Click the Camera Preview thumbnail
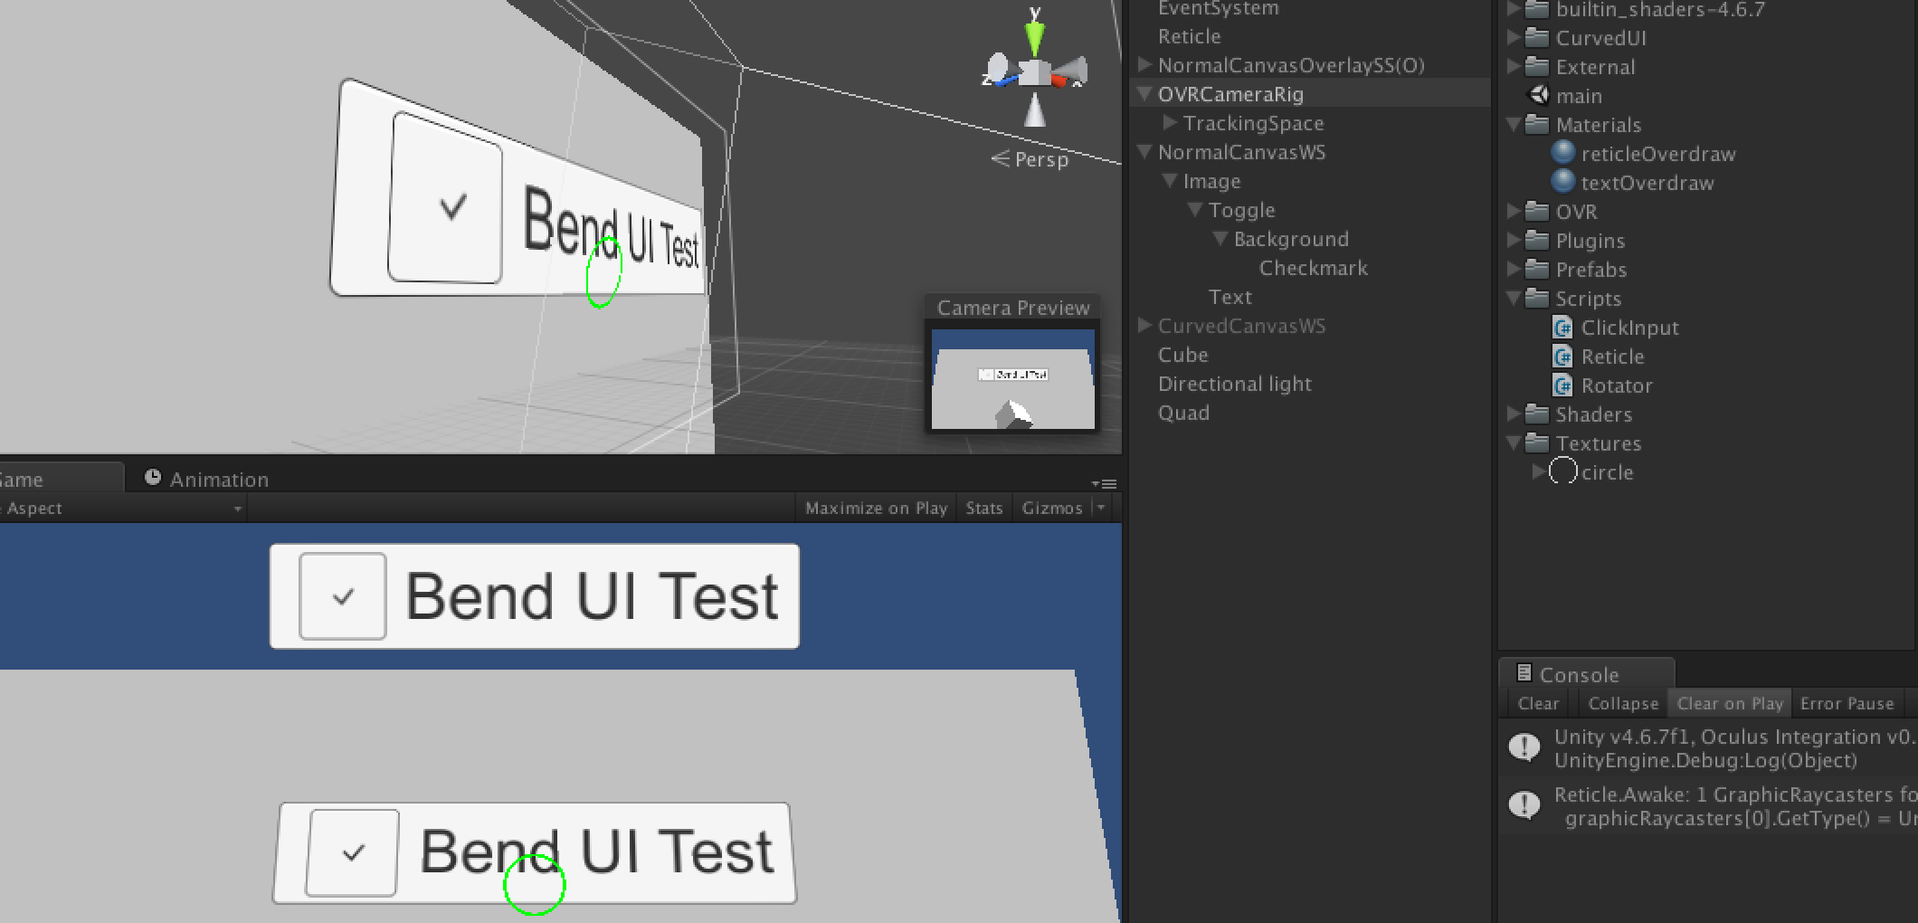Image resolution: width=1918 pixels, height=923 pixels. point(1013,379)
